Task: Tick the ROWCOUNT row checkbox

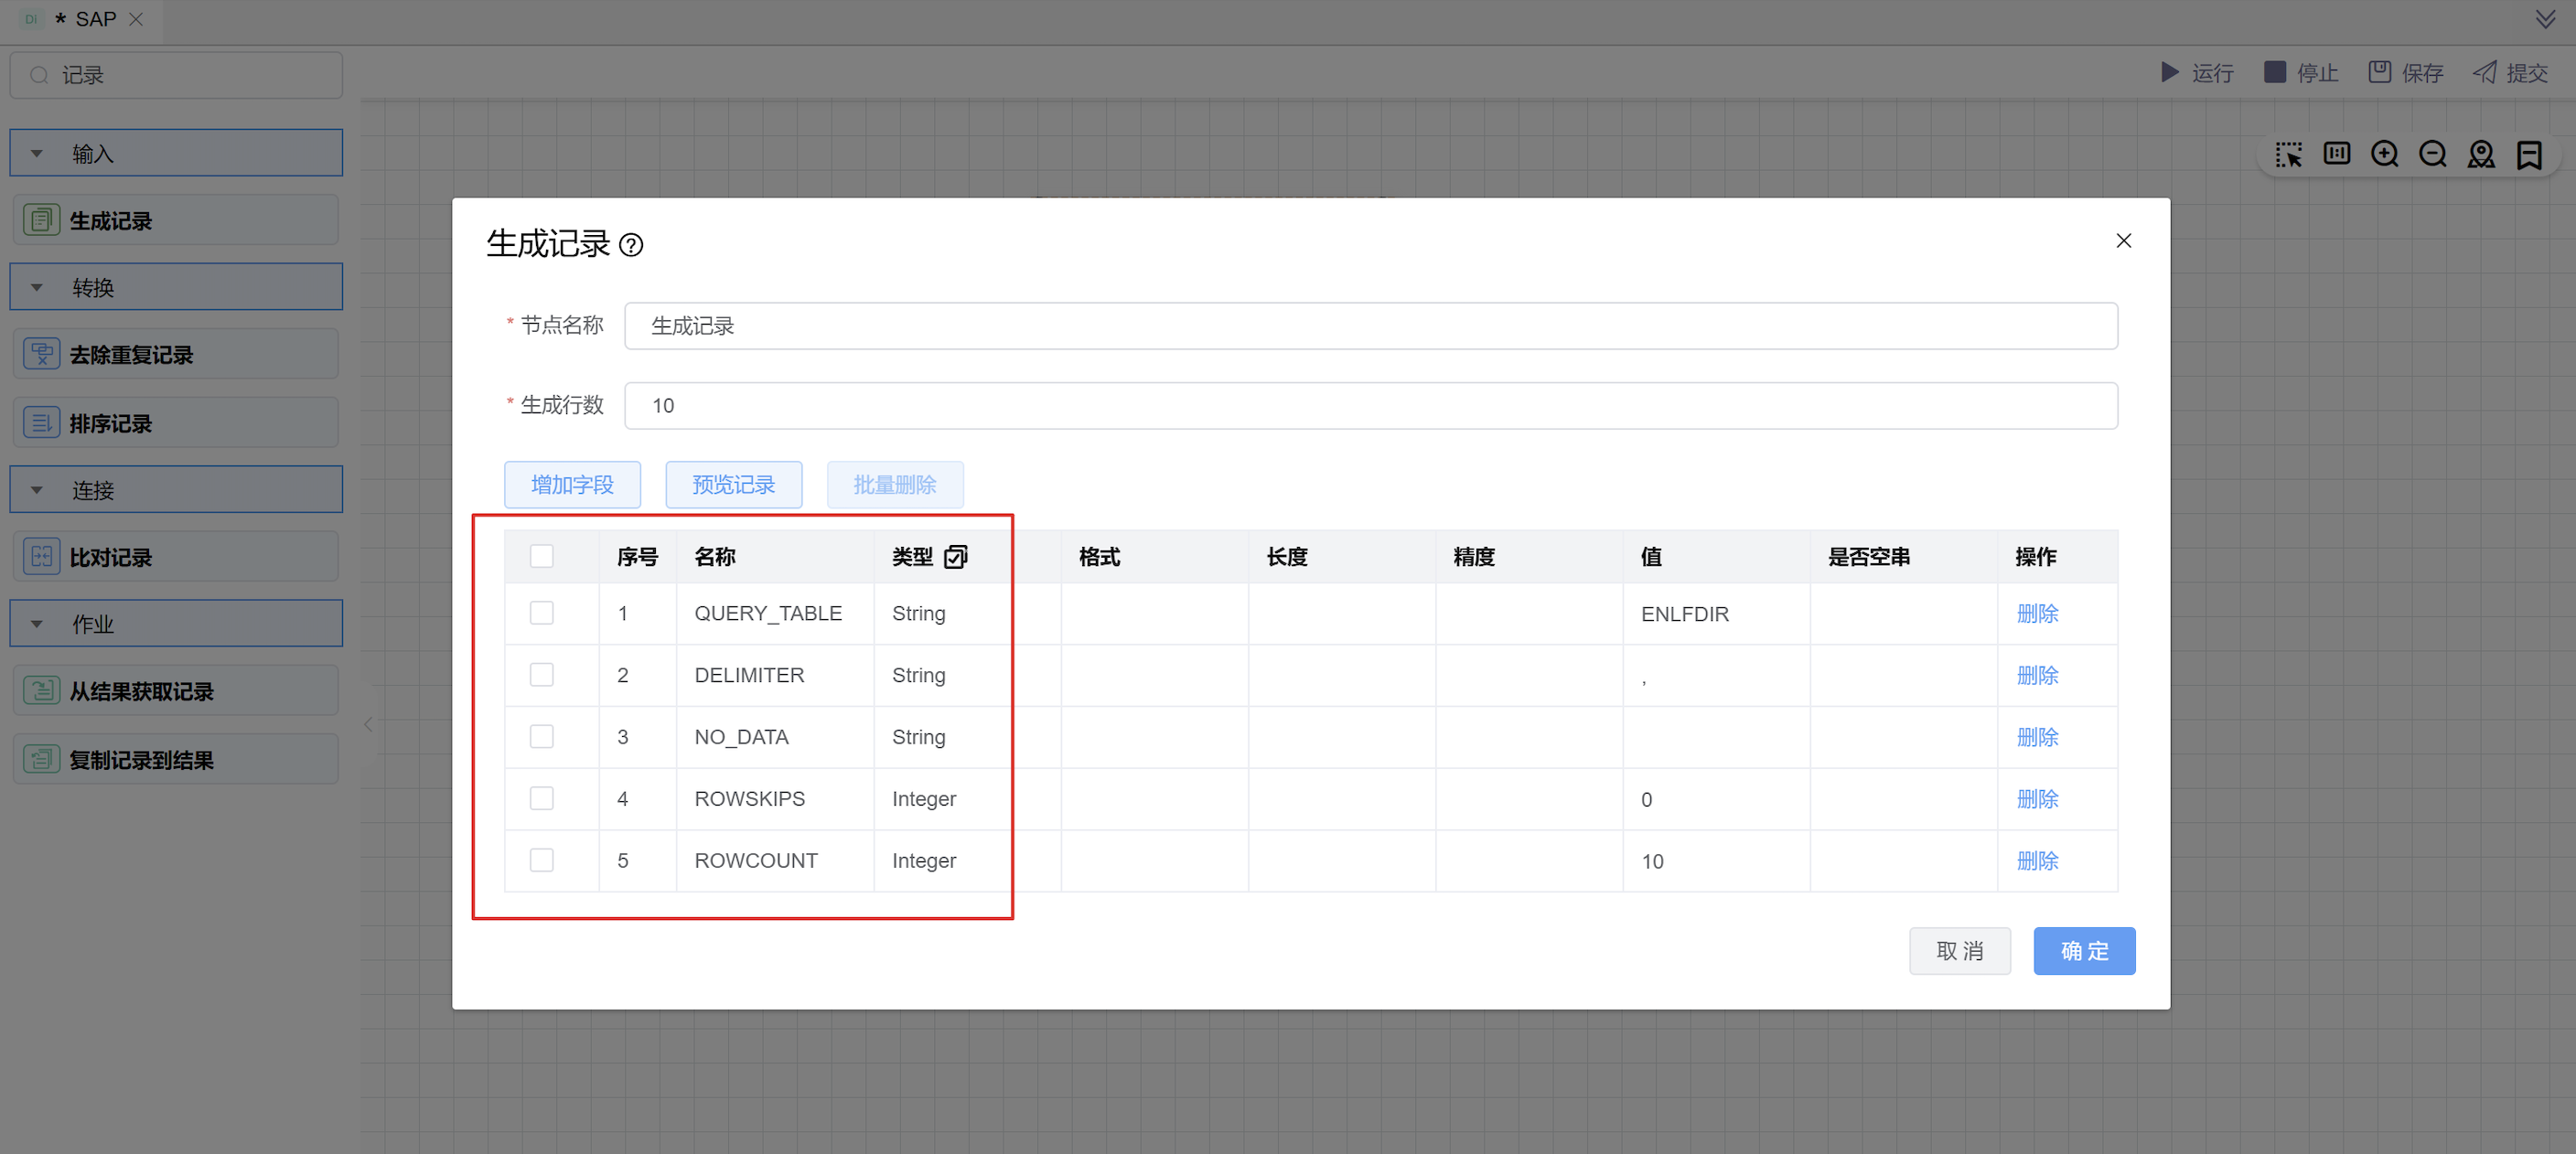Action: [x=541, y=860]
